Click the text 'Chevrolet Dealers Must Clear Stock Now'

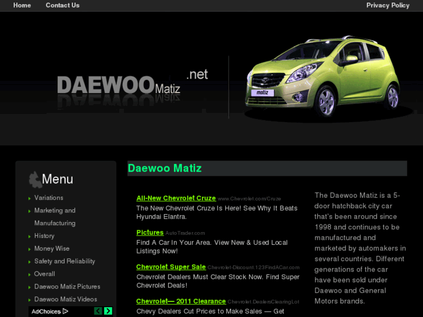pyautogui.click(x=199, y=277)
